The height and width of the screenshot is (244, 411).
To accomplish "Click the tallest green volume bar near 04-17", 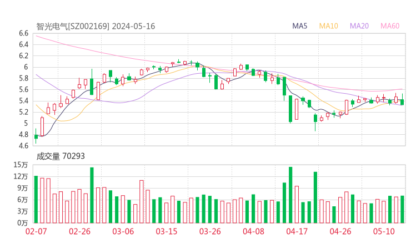I will click(290, 195).
